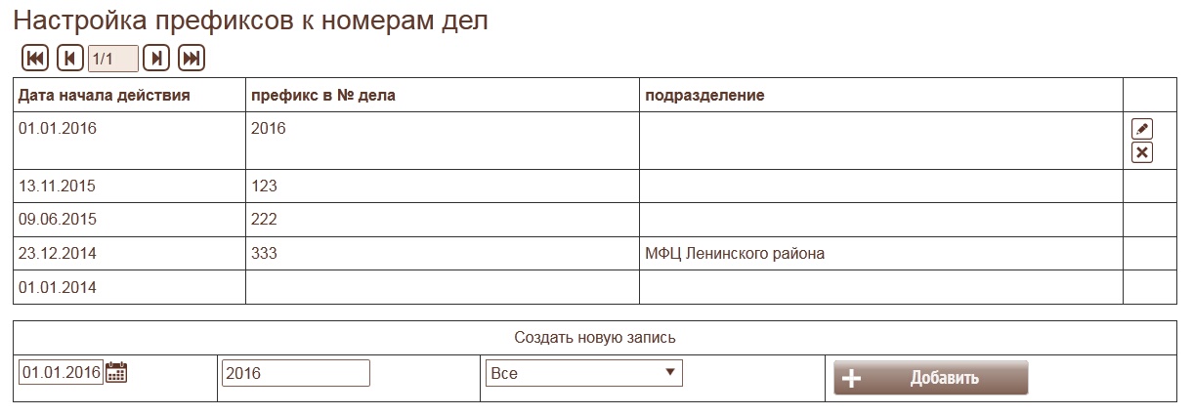The width and height of the screenshot is (1193, 415).
Task: Focus the start date input field
Action: [x=61, y=372]
